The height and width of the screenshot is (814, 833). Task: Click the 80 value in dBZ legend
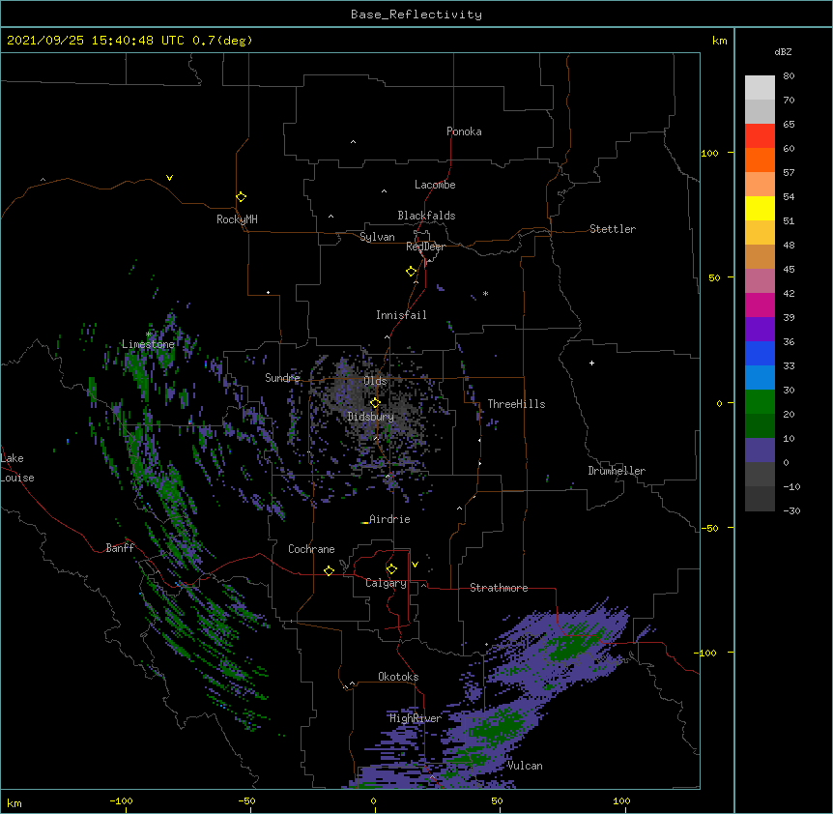(789, 76)
